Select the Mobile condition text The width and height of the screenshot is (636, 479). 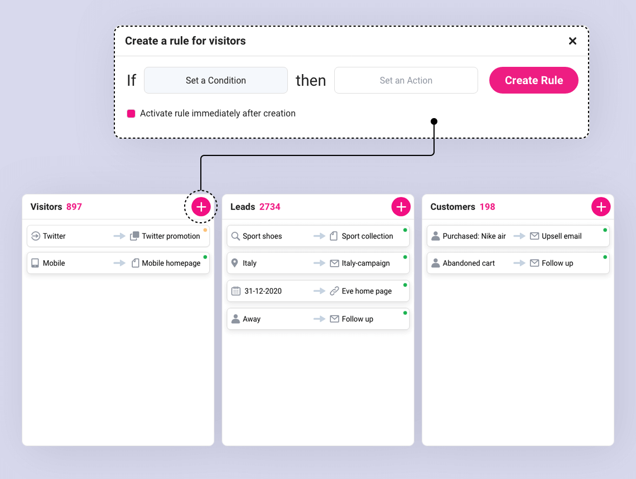[x=54, y=263]
